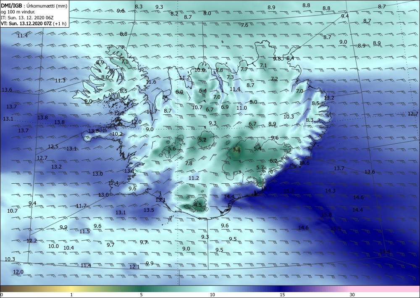Image resolution: width=420 pixels, height=298 pixels.
Task: Click the 15.5 value on the map
Action: [336, 229]
